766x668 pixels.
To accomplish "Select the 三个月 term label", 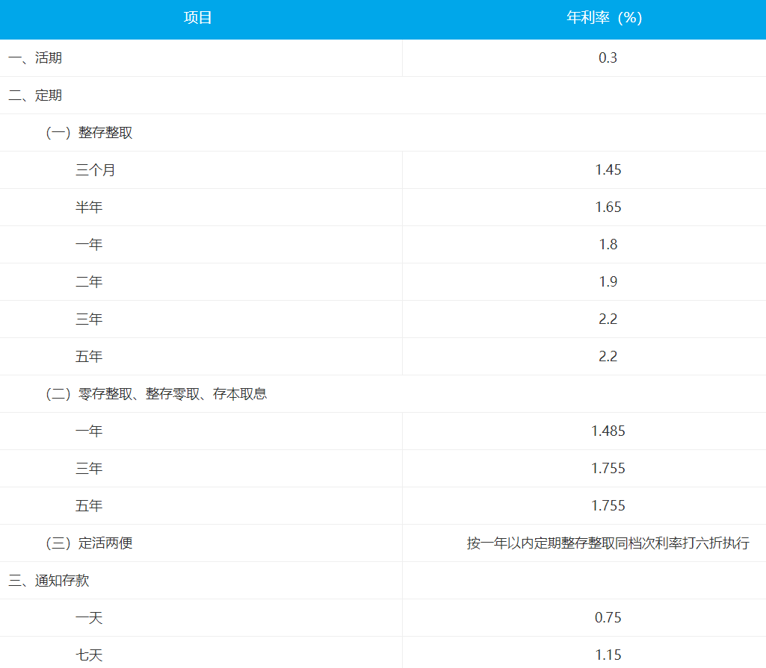I will pos(96,170).
